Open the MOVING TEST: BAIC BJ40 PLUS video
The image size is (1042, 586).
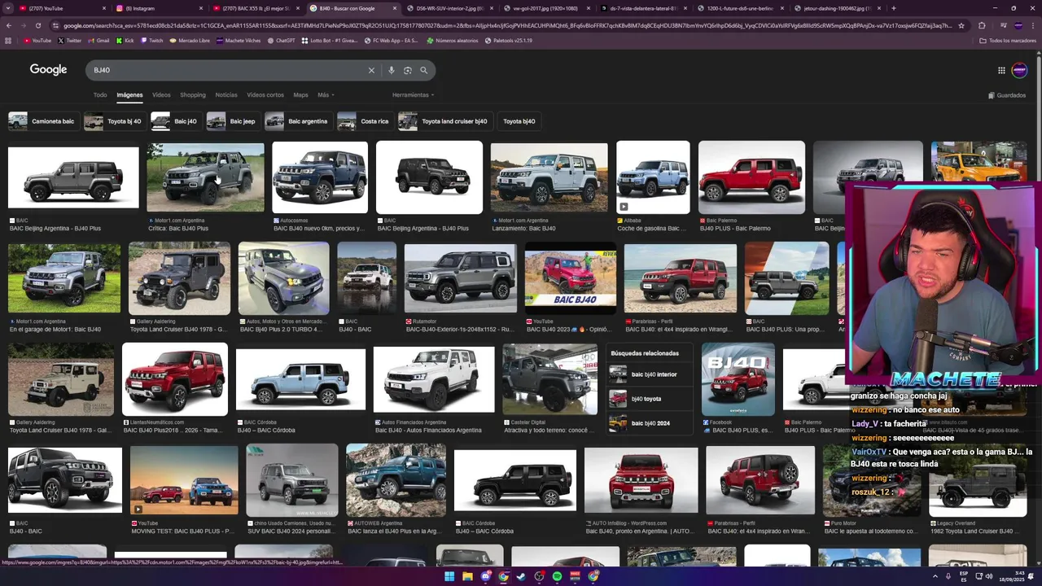point(184,480)
